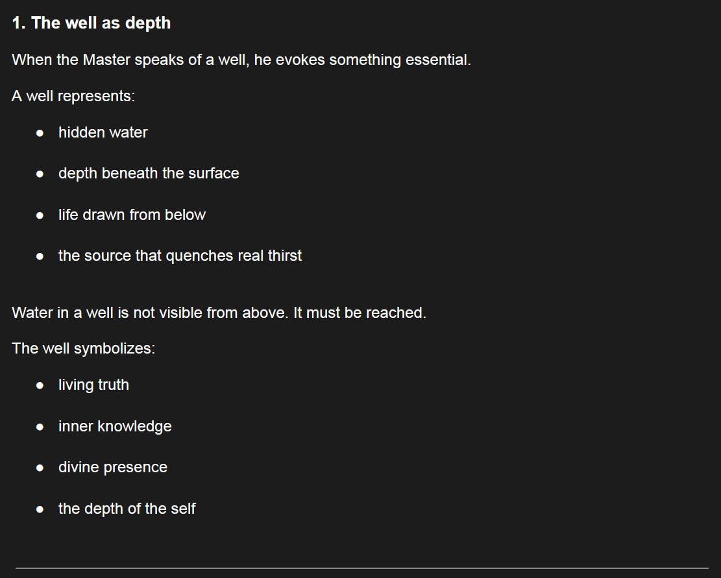Click the sentence about the Master speaking
The height and width of the screenshot is (578, 721).
pyautogui.click(x=241, y=60)
